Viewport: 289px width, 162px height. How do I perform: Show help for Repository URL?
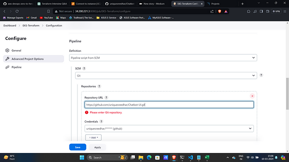coord(107,97)
